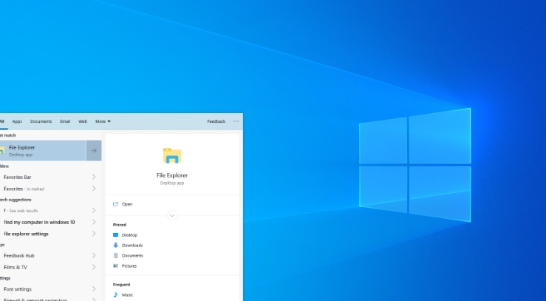Image resolution: width=546 pixels, height=301 pixels.
Task: Open the pinned Desktop folder
Action: [129, 235]
